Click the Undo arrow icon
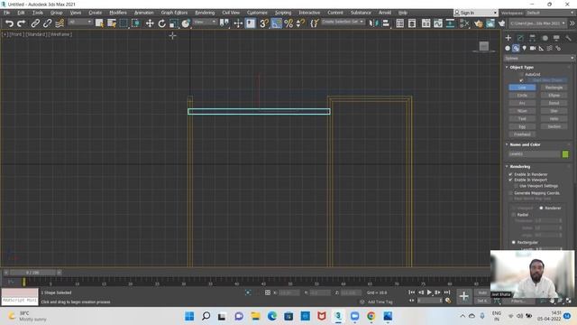 [9, 23]
